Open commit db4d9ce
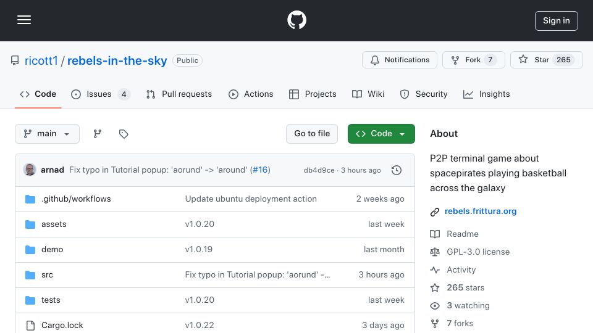This screenshot has width=593, height=333. click(x=319, y=170)
